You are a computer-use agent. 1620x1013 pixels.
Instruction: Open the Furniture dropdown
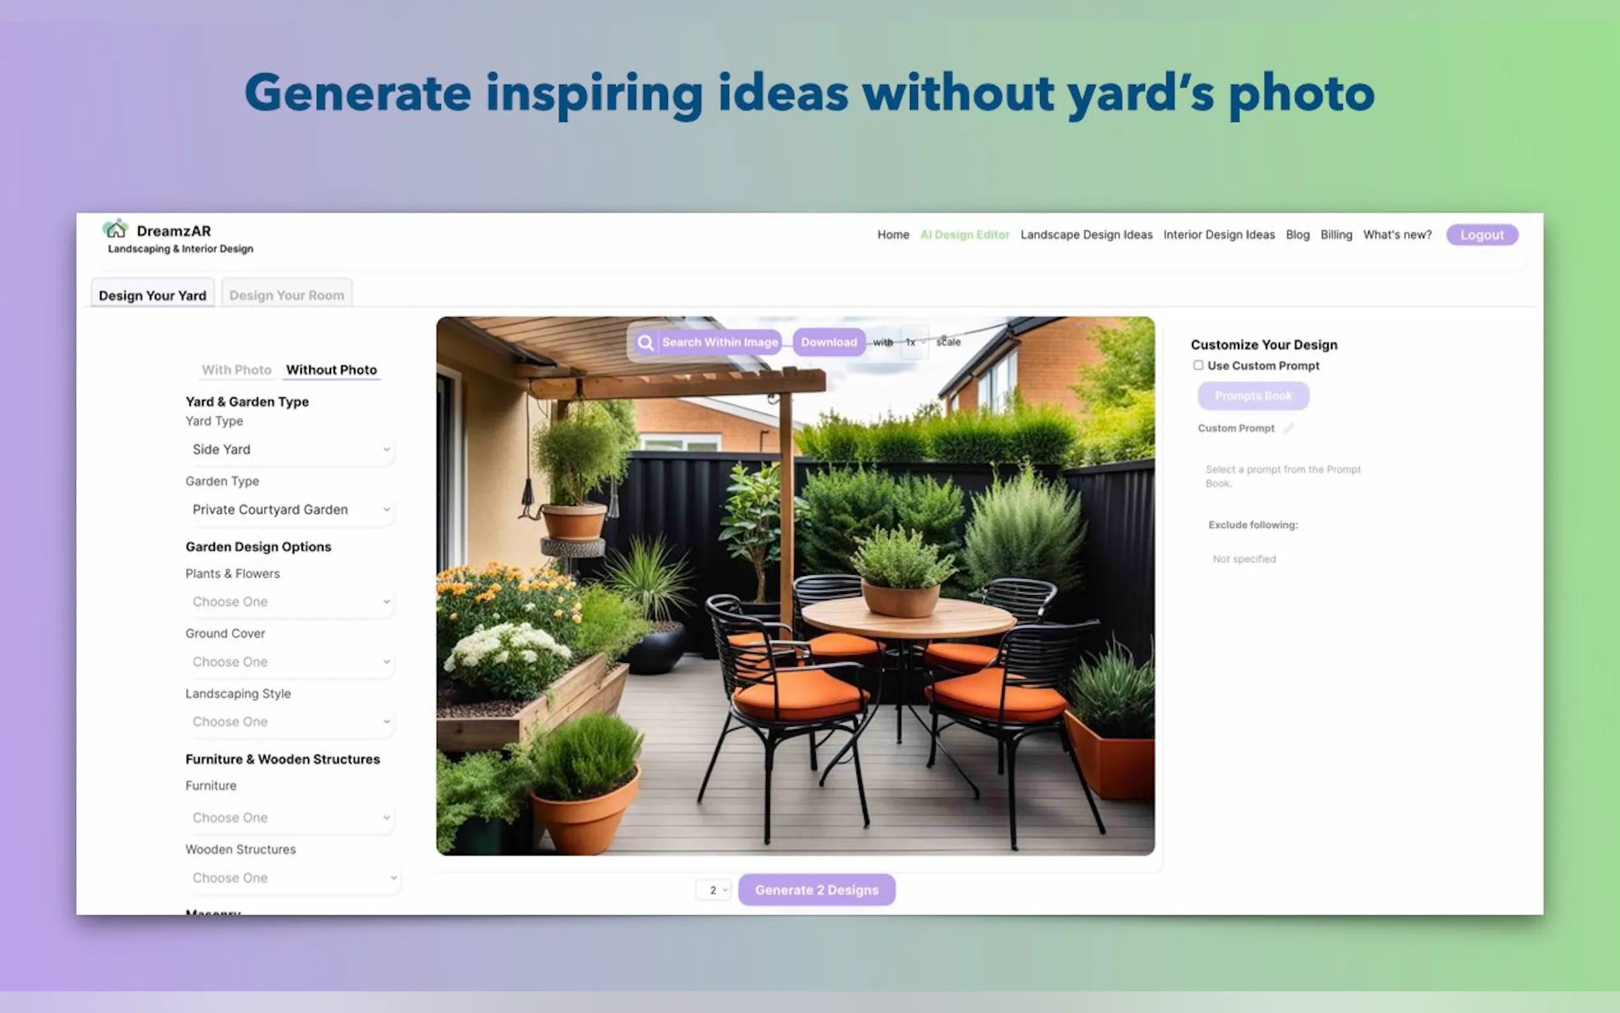[x=290, y=817]
